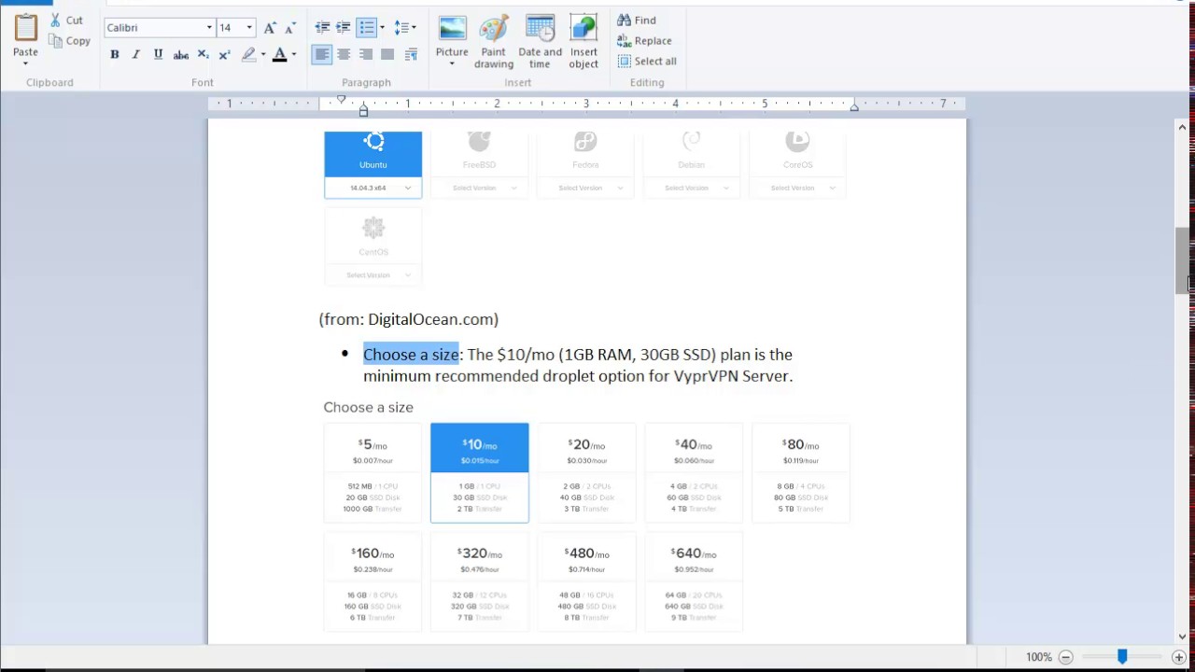Apply the font text color

point(279,55)
